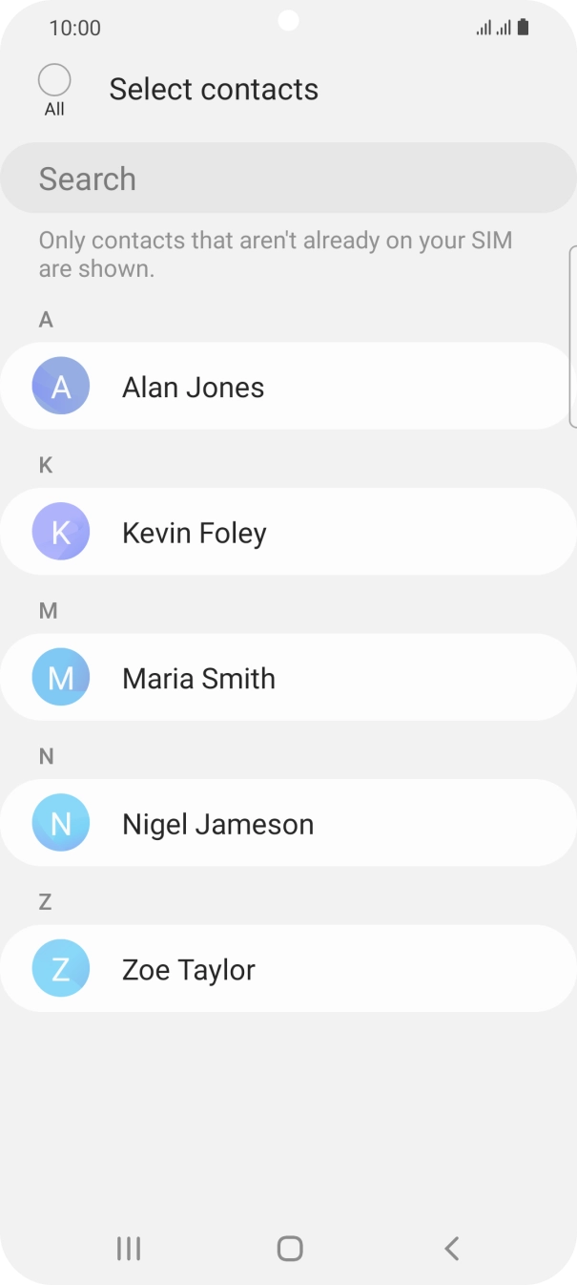Open the recent apps navigation icon

tap(129, 1248)
